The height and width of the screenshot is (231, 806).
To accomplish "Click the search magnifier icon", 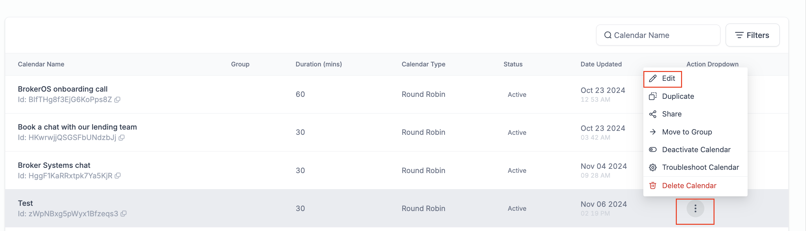I will (608, 35).
